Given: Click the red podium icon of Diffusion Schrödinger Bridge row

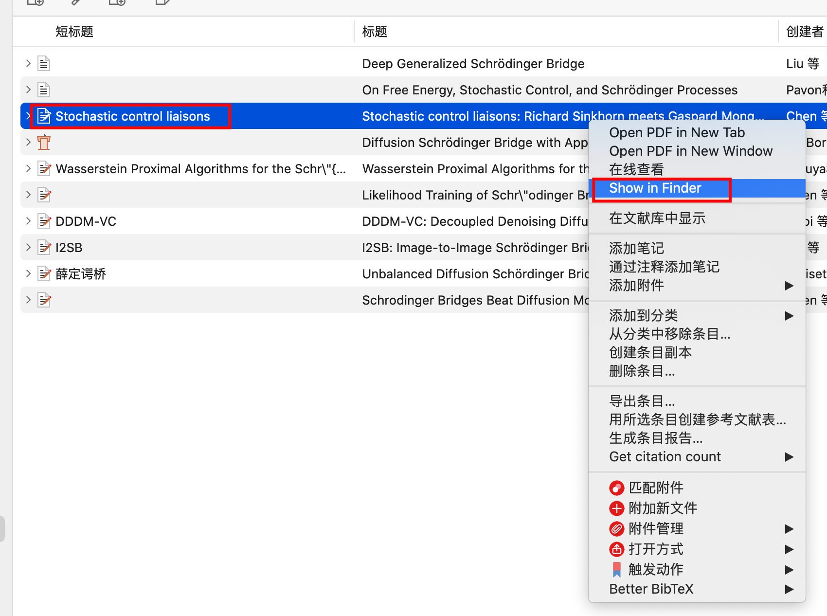Looking at the screenshot, I should (44, 143).
